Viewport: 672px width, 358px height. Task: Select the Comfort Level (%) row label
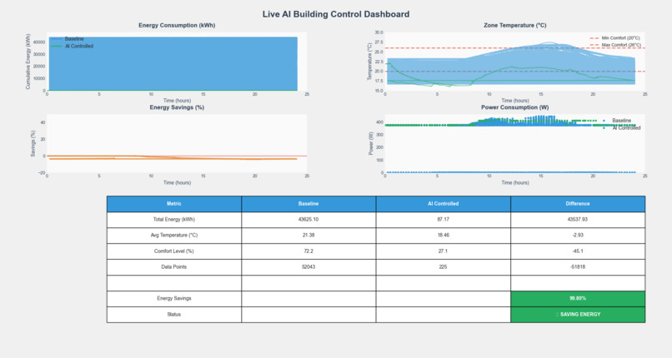click(174, 251)
